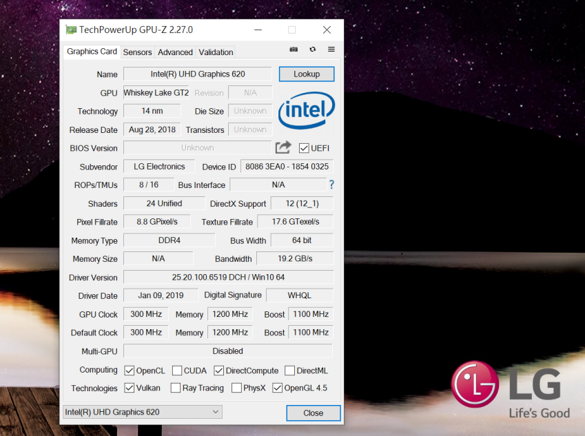This screenshot has width=585, height=436.
Task: Click the Transistors Unknown field
Action: 250,129
